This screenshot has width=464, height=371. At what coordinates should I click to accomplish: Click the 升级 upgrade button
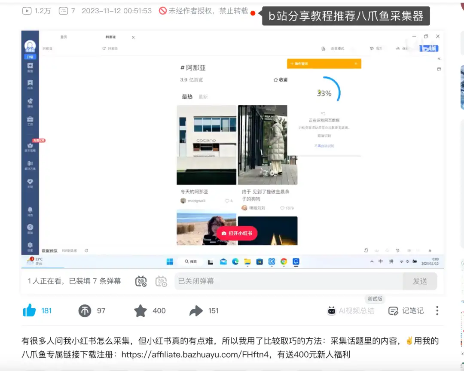tap(30, 57)
